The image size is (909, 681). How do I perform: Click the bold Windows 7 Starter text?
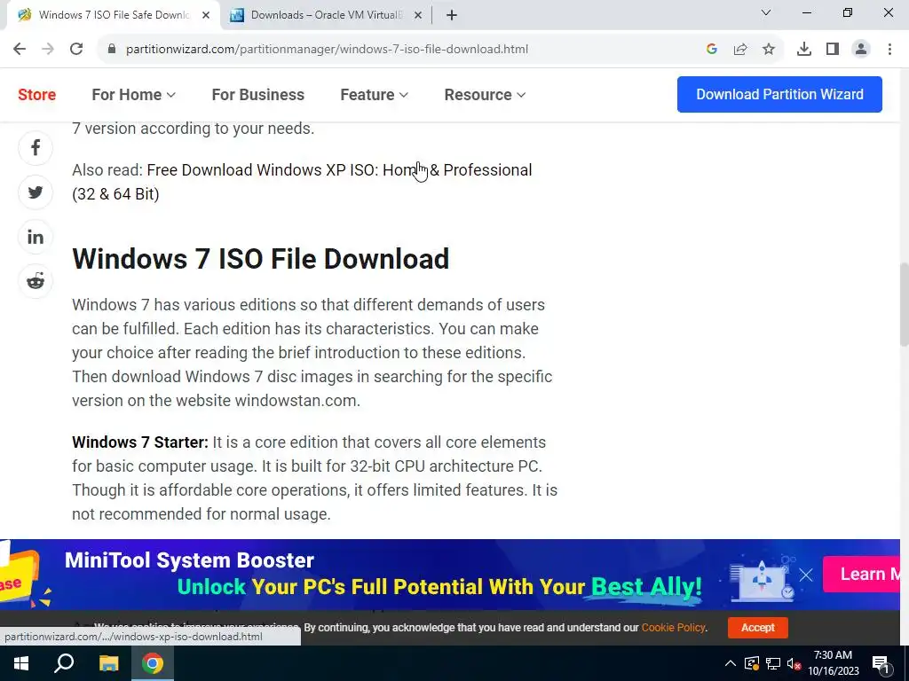pyautogui.click(x=139, y=442)
